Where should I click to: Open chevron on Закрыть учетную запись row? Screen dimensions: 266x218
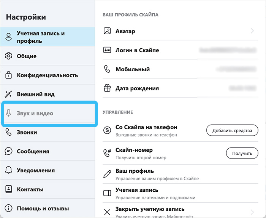252,212
